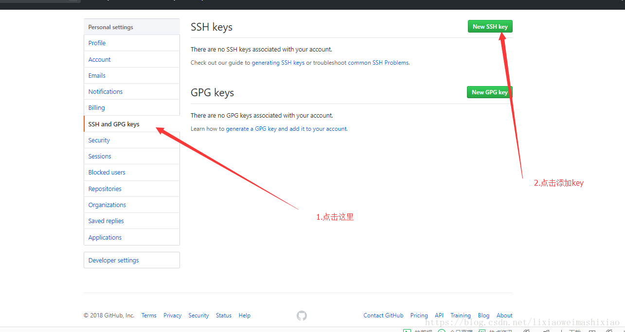Open footer Terms link

tap(149, 315)
